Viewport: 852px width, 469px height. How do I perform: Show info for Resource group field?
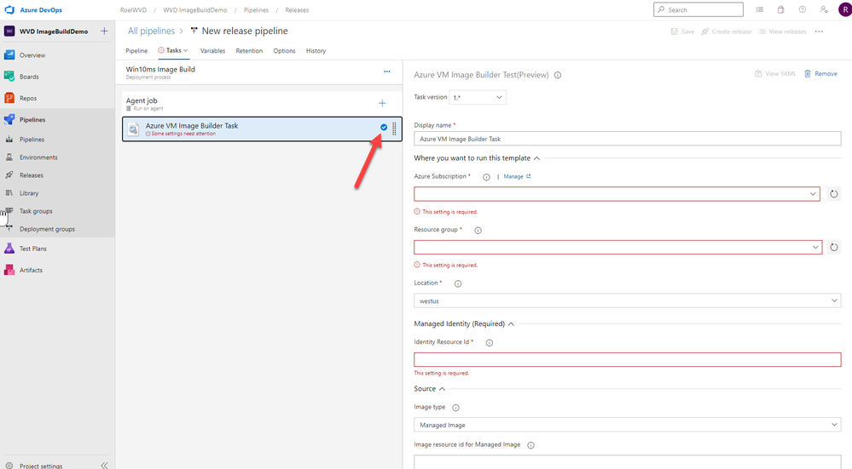click(x=478, y=231)
